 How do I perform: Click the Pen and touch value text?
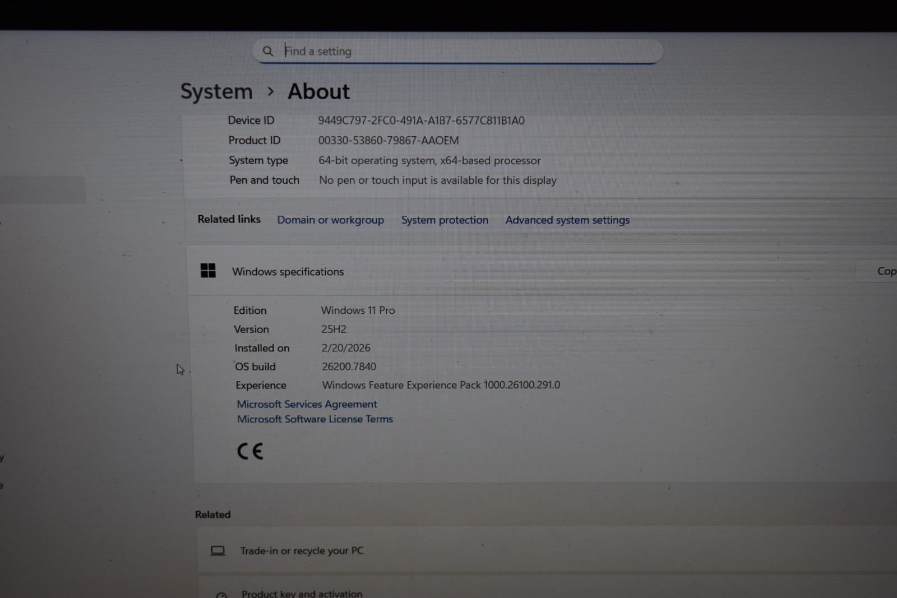(x=438, y=180)
